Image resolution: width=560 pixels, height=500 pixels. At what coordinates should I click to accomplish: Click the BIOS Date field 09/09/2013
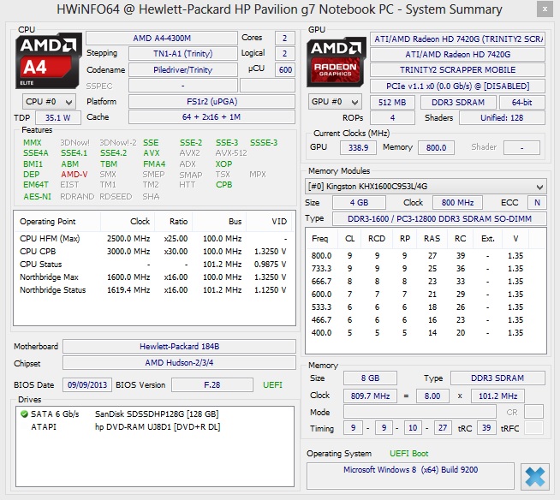87,385
